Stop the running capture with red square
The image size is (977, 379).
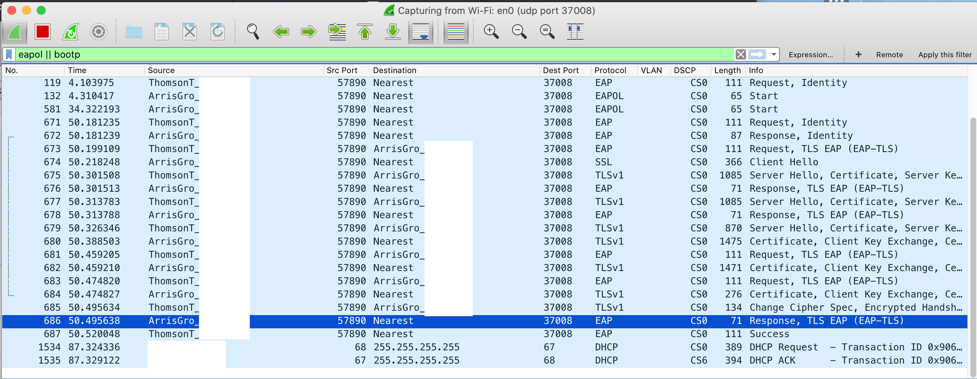(x=42, y=32)
